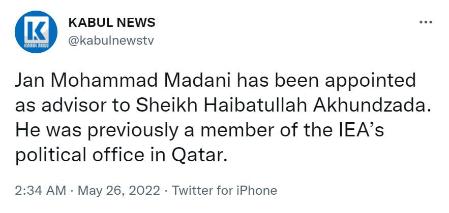The image size is (449, 213).
Task: Open the three-dot more options menu
Action: 425,23
